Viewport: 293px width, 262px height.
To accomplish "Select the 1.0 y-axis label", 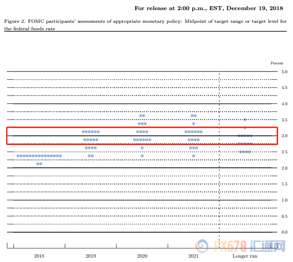I will 284,200.
